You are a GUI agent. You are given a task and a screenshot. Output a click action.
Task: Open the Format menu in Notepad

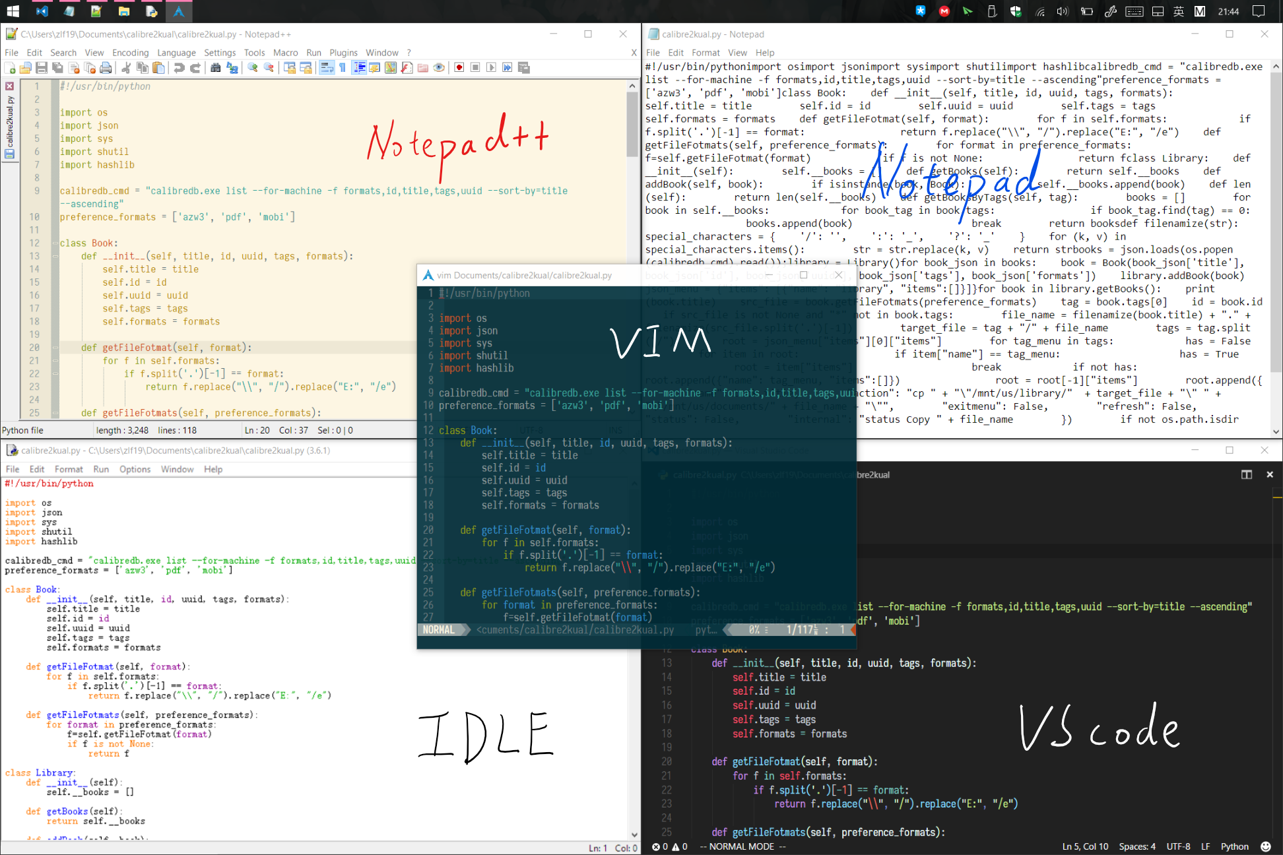click(706, 53)
